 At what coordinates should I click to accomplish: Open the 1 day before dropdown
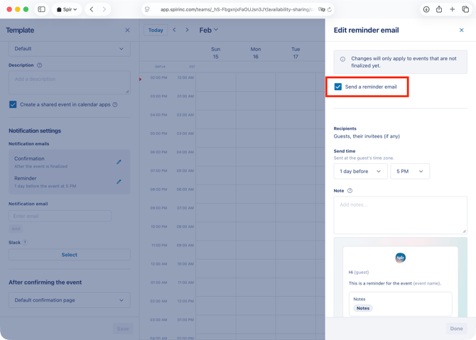click(360, 171)
